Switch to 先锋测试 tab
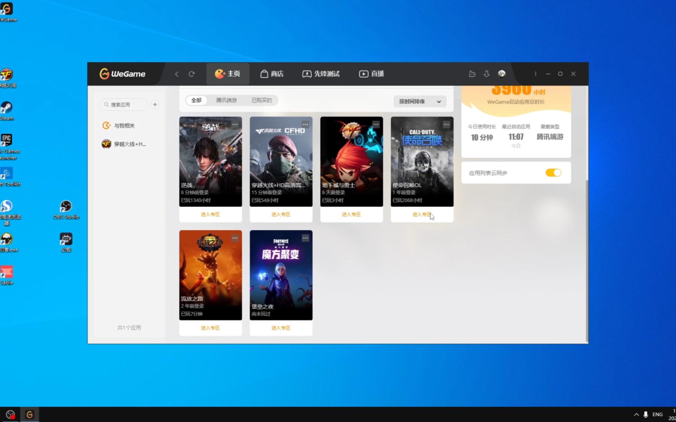676x422 pixels. (321, 73)
